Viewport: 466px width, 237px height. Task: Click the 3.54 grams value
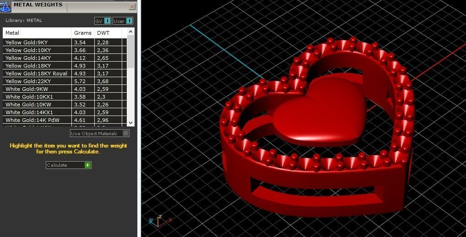point(80,42)
